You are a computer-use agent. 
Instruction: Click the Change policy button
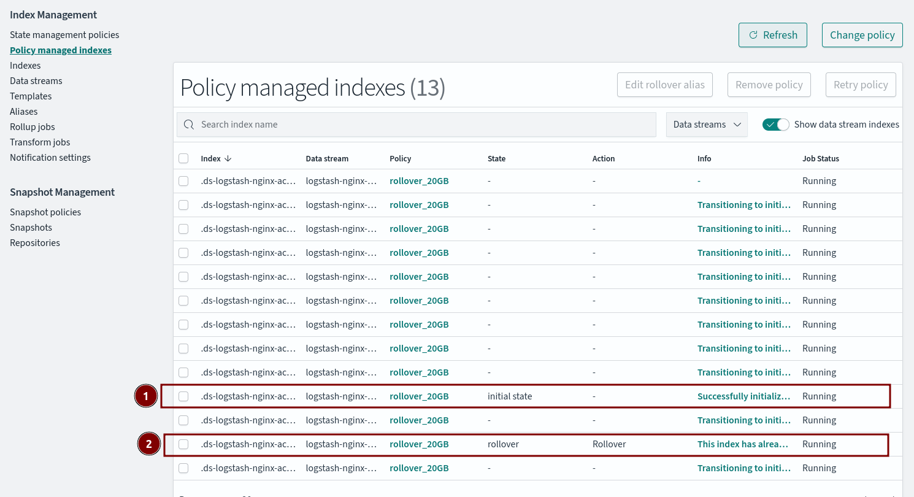[x=862, y=35]
